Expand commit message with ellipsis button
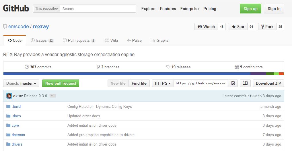Viewport: 292px width, 151px height. point(53,96)
